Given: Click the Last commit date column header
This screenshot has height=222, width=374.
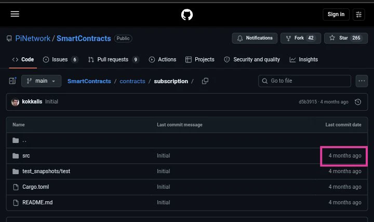Looking at the screenshot, I should pos(343,125).
